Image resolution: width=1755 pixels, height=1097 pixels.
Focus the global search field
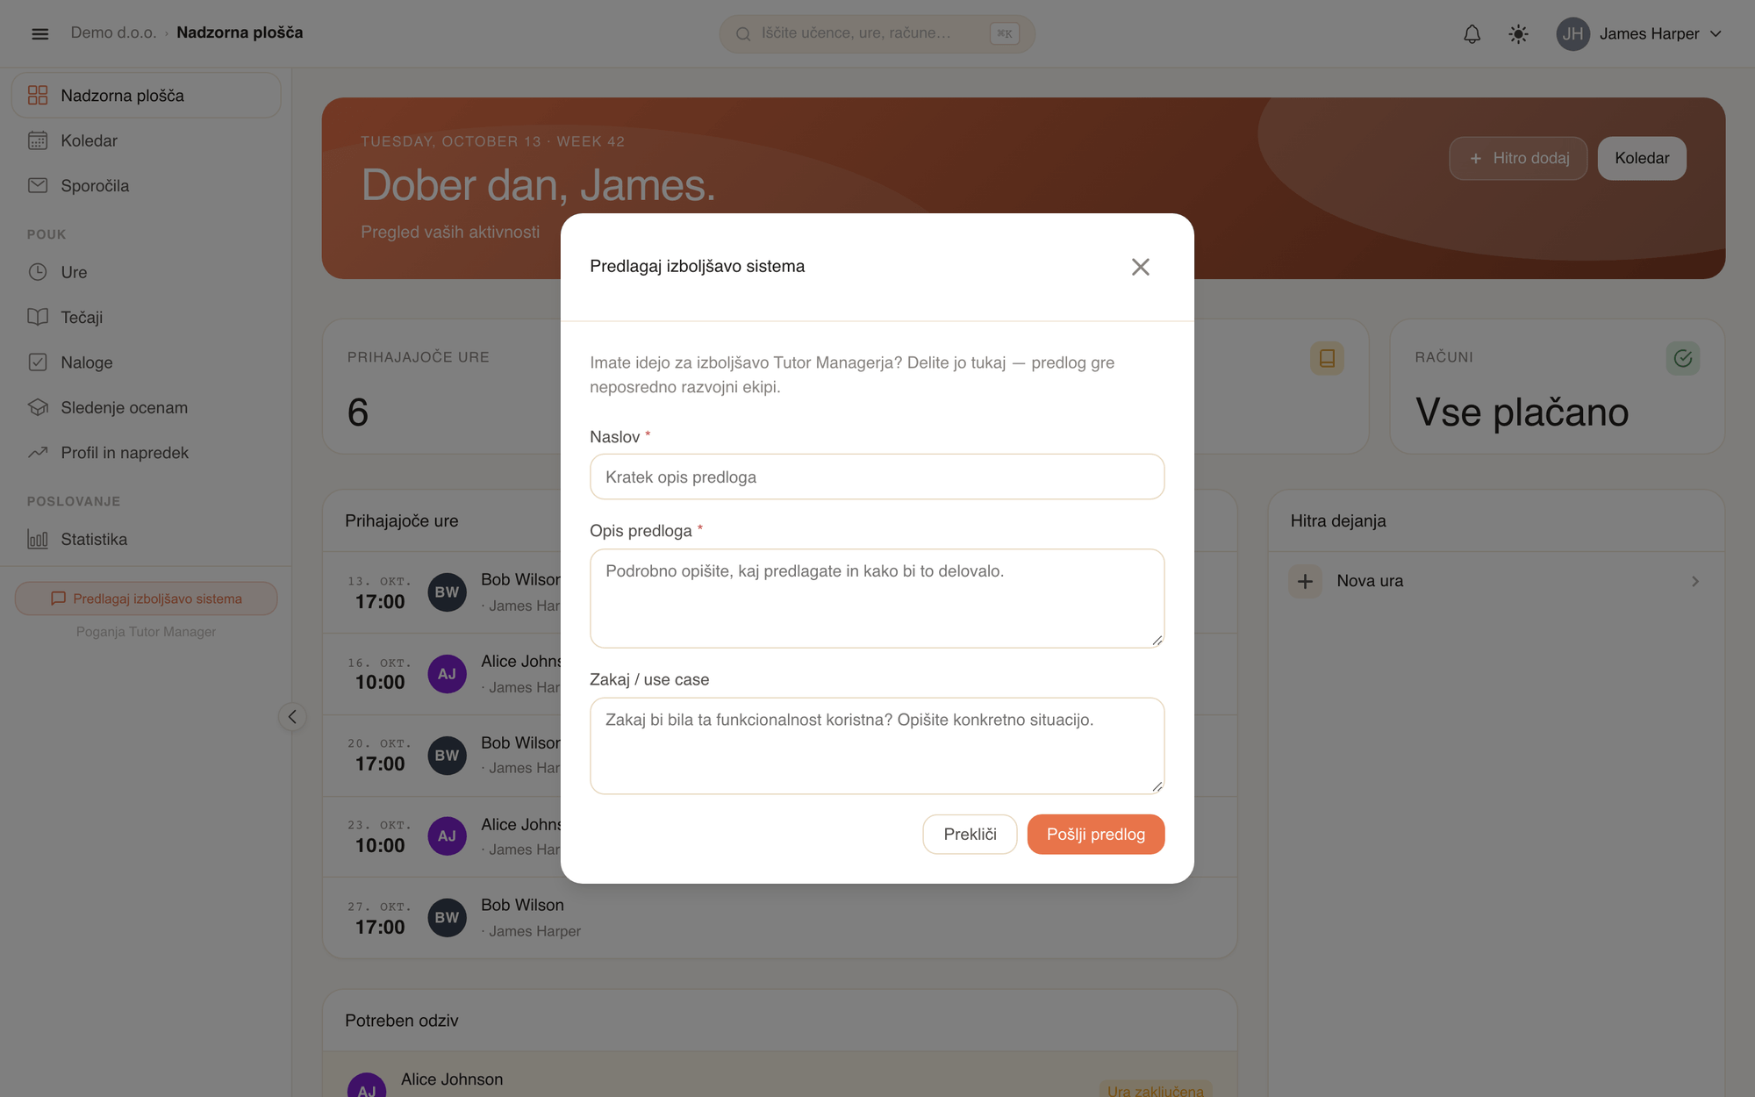coord(877,33)
